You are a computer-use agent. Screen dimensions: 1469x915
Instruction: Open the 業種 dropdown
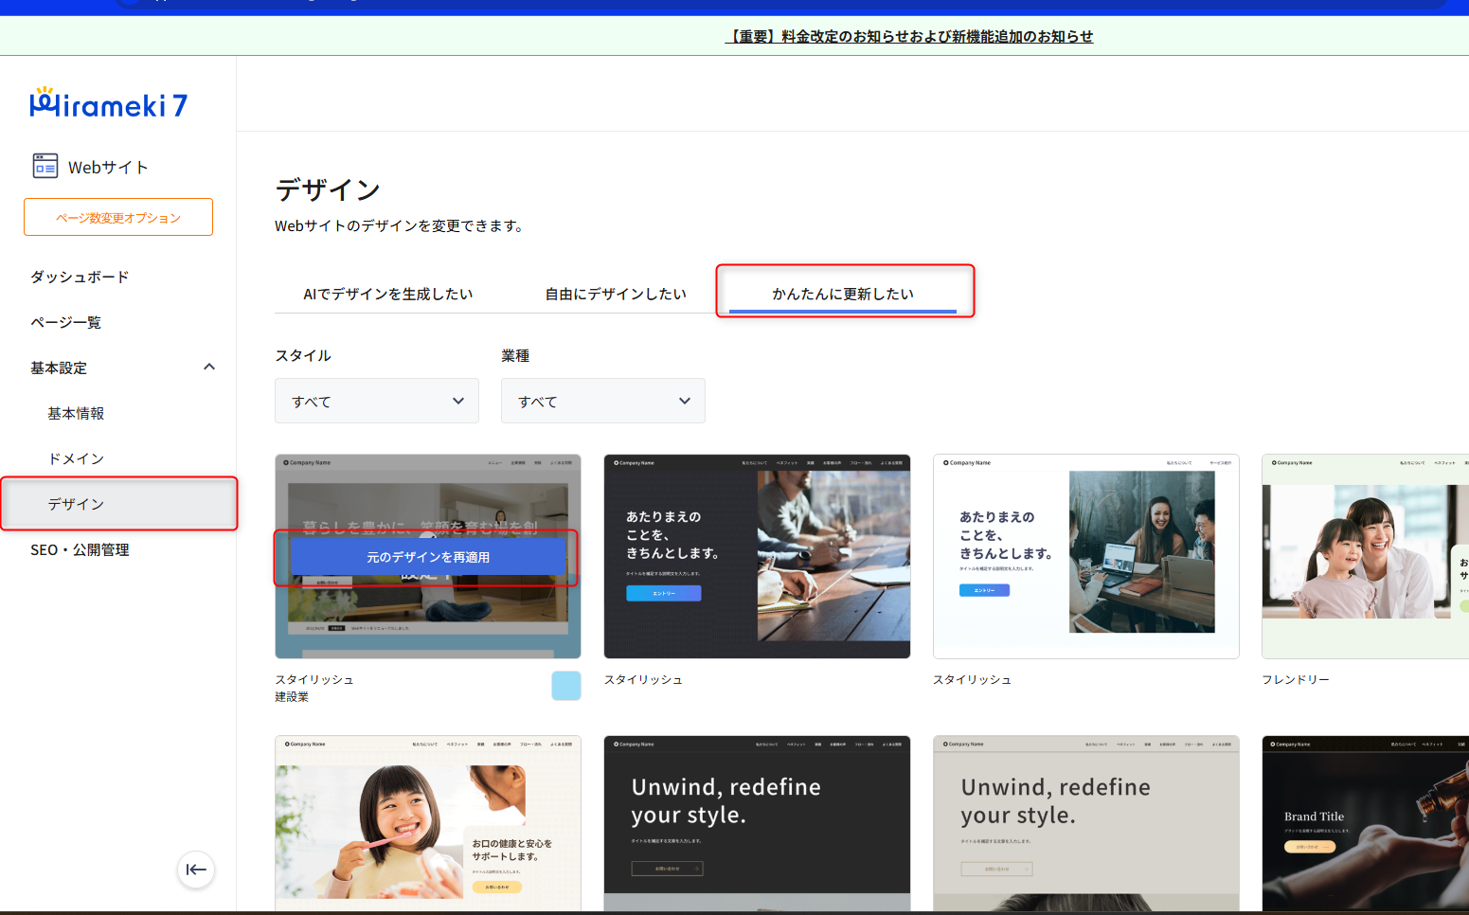click(x=602, y=401)
